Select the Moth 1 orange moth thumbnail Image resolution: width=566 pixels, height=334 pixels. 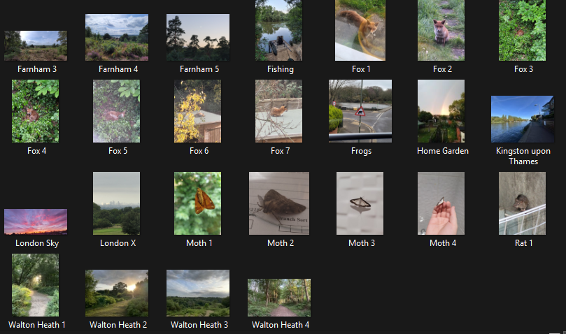(198, 203)
